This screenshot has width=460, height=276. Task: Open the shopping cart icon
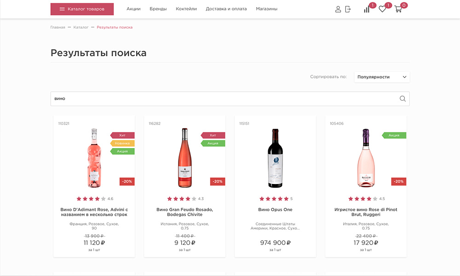(398, 10)
